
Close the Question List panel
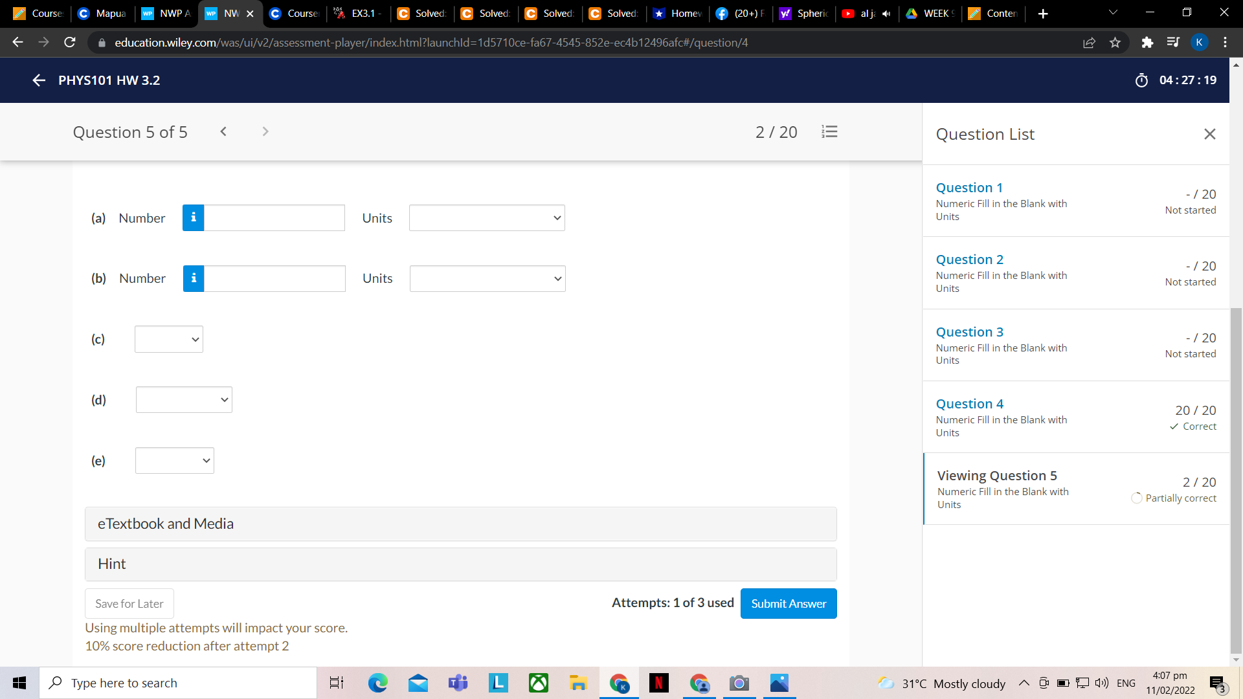pos(1209,134)
